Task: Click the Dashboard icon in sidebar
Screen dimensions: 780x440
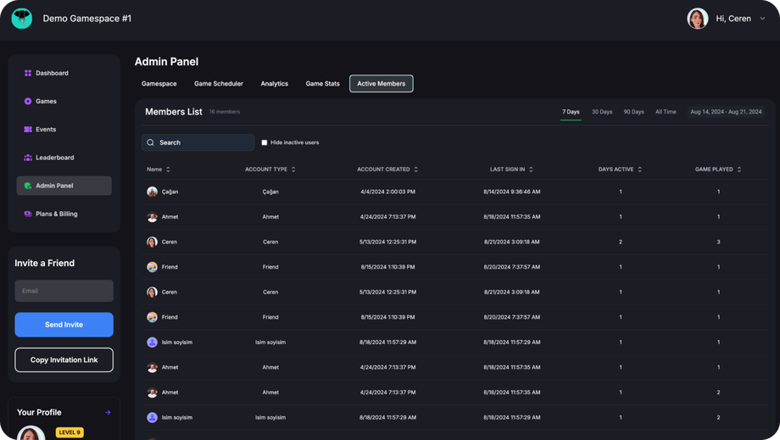Action: [28, 73]
